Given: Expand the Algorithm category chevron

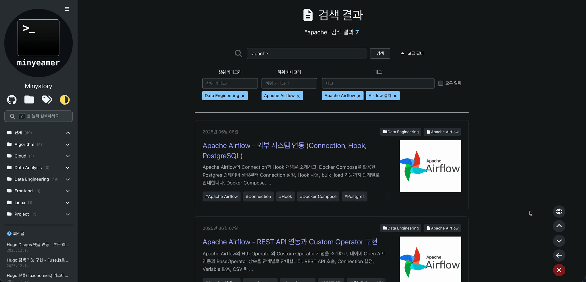Looking at the screenshot, I should (x=68, y=145).
